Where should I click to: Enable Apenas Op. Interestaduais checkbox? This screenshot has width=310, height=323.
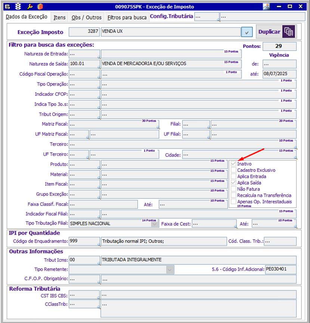[x=233, y=201]
